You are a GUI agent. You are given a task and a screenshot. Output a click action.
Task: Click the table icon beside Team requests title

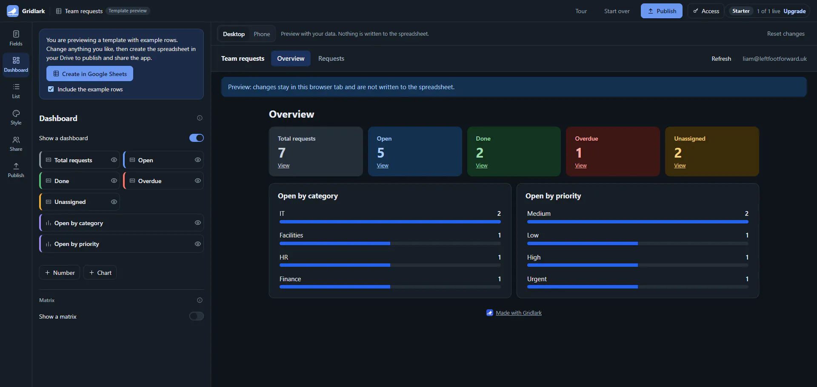pos(59,11)
